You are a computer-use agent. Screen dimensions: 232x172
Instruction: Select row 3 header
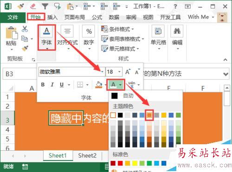(x=7, y=118)
